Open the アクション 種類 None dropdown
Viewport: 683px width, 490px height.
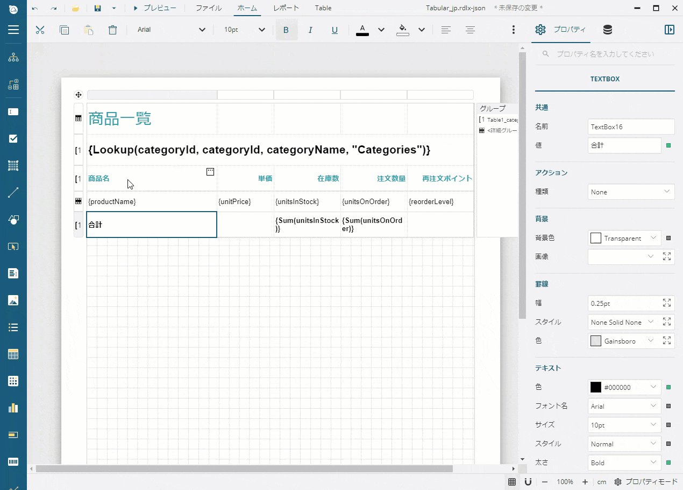coord(631,192)
